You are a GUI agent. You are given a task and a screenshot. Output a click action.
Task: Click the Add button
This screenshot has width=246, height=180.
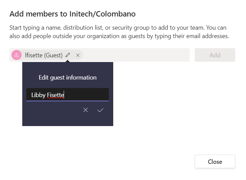[215, 55]
